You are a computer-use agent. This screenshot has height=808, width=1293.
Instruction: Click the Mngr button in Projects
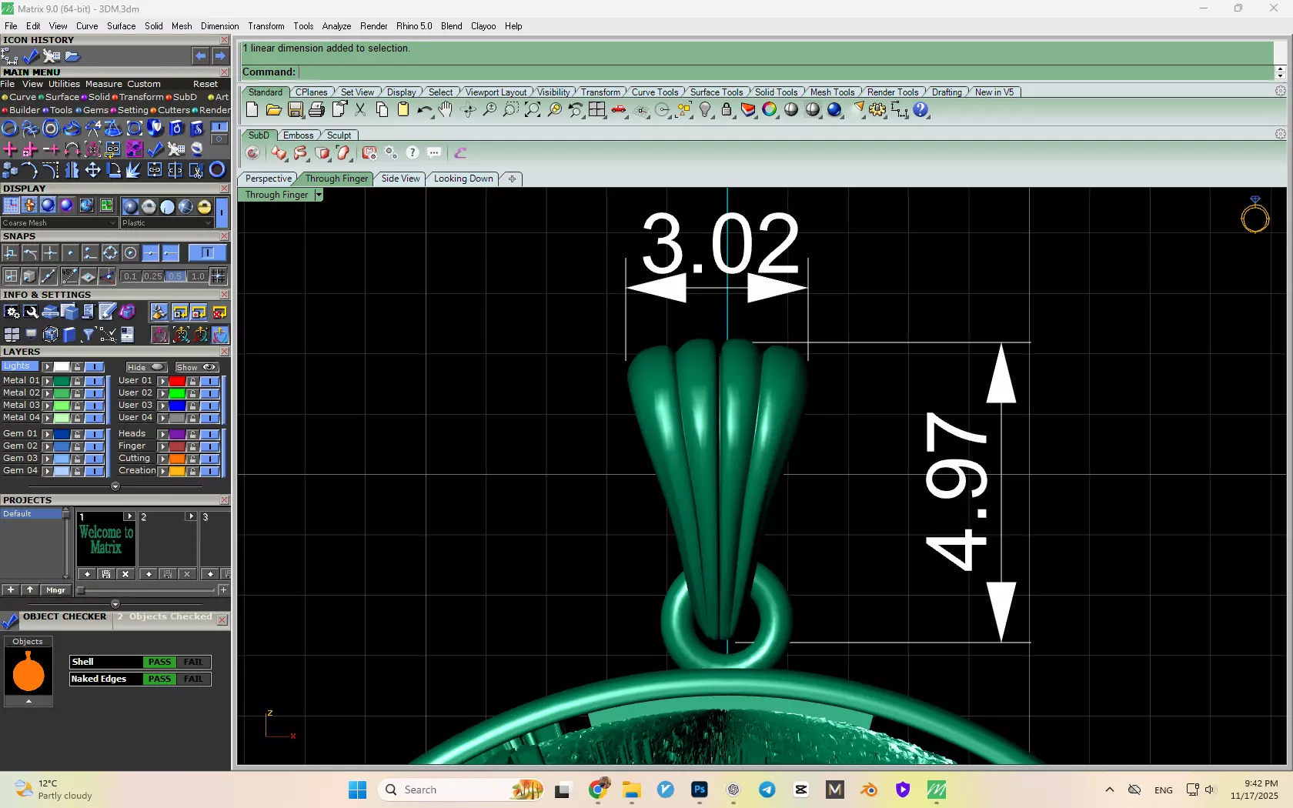[55, 590]
